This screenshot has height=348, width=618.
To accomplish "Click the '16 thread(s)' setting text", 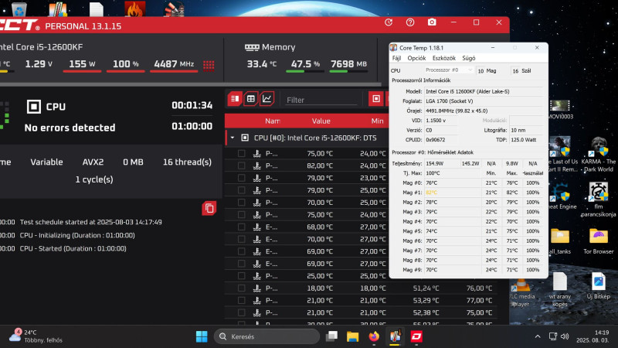I will pos(187,162).
